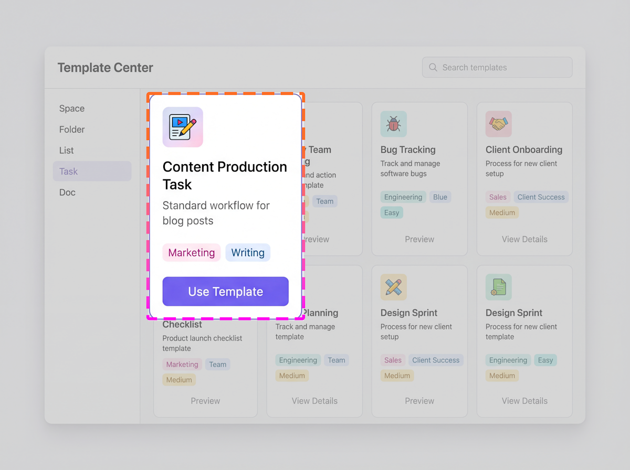Image resolution: width=630 pixels, height=470 pixels.
Task: Click the Writing tag
Action: coord(248,253)
